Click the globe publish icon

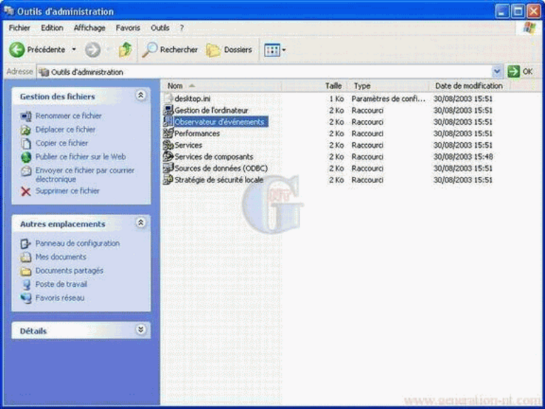[26, 157]
